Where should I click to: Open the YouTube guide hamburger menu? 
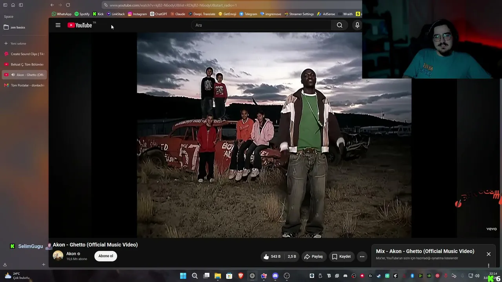tap(58, 25)
